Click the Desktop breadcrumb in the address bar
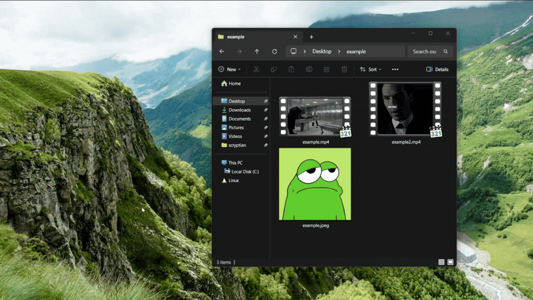Screen dimensions: 533x300 coord(322,52)
